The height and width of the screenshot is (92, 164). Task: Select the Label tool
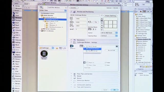(x=16, y=66)
